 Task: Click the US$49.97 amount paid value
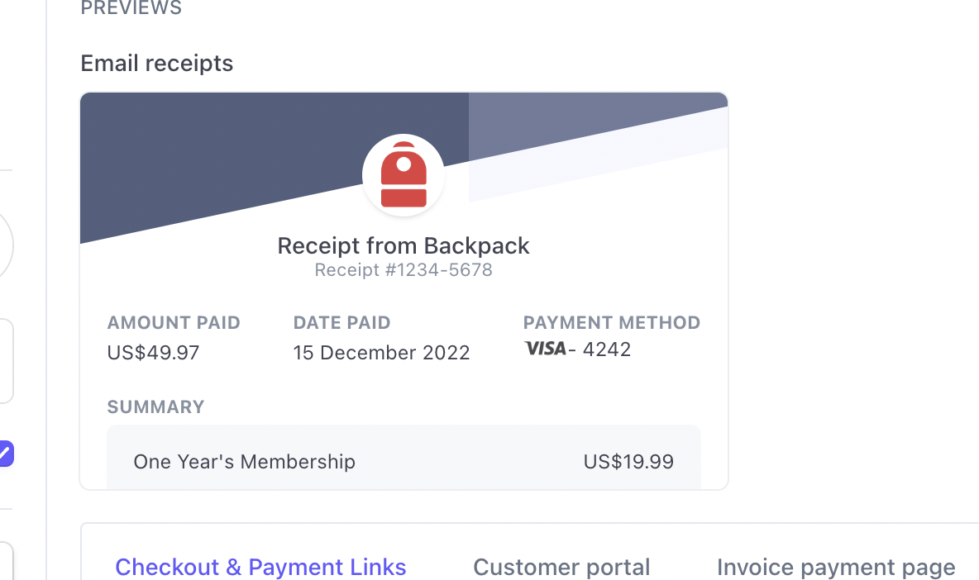point(153,352)
